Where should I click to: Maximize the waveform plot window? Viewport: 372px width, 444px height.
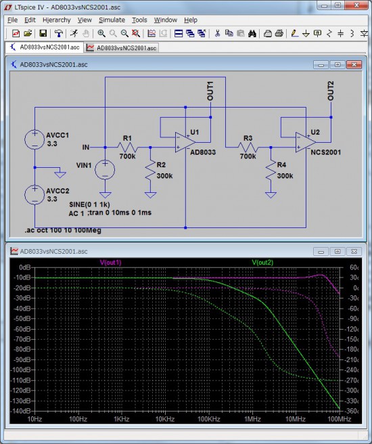(x=338, y=251)
